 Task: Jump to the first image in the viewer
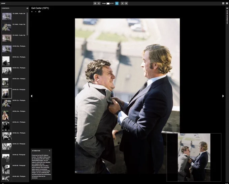95,3
